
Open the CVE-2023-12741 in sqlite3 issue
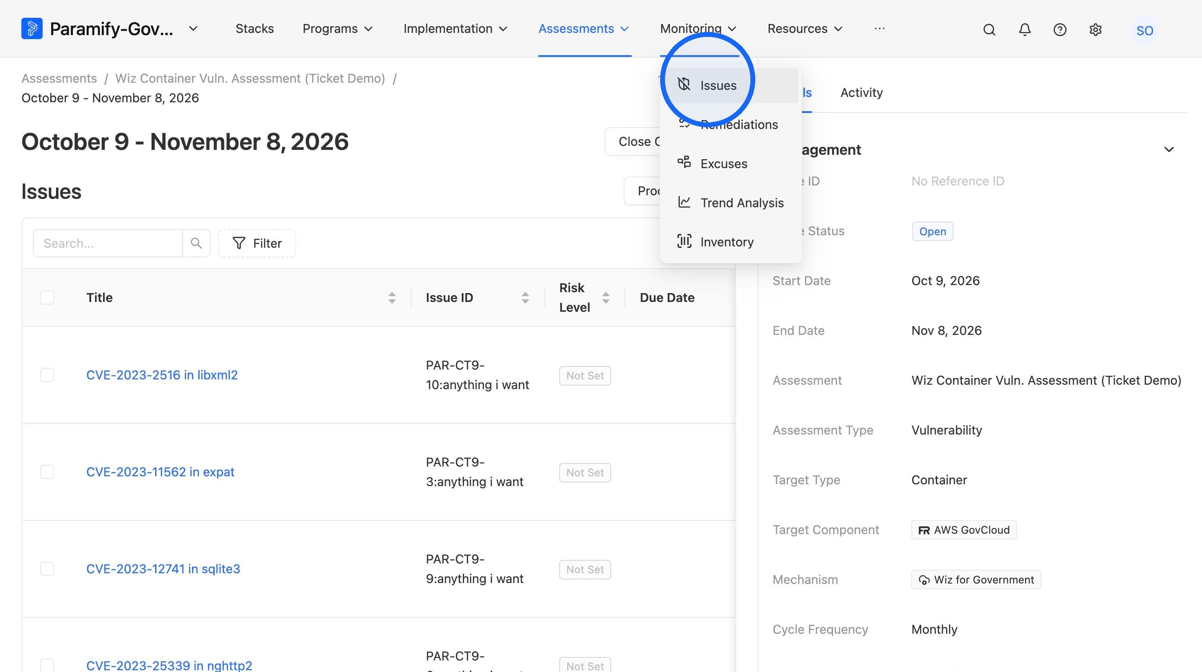pyautogui.click(x=163, y=569)
